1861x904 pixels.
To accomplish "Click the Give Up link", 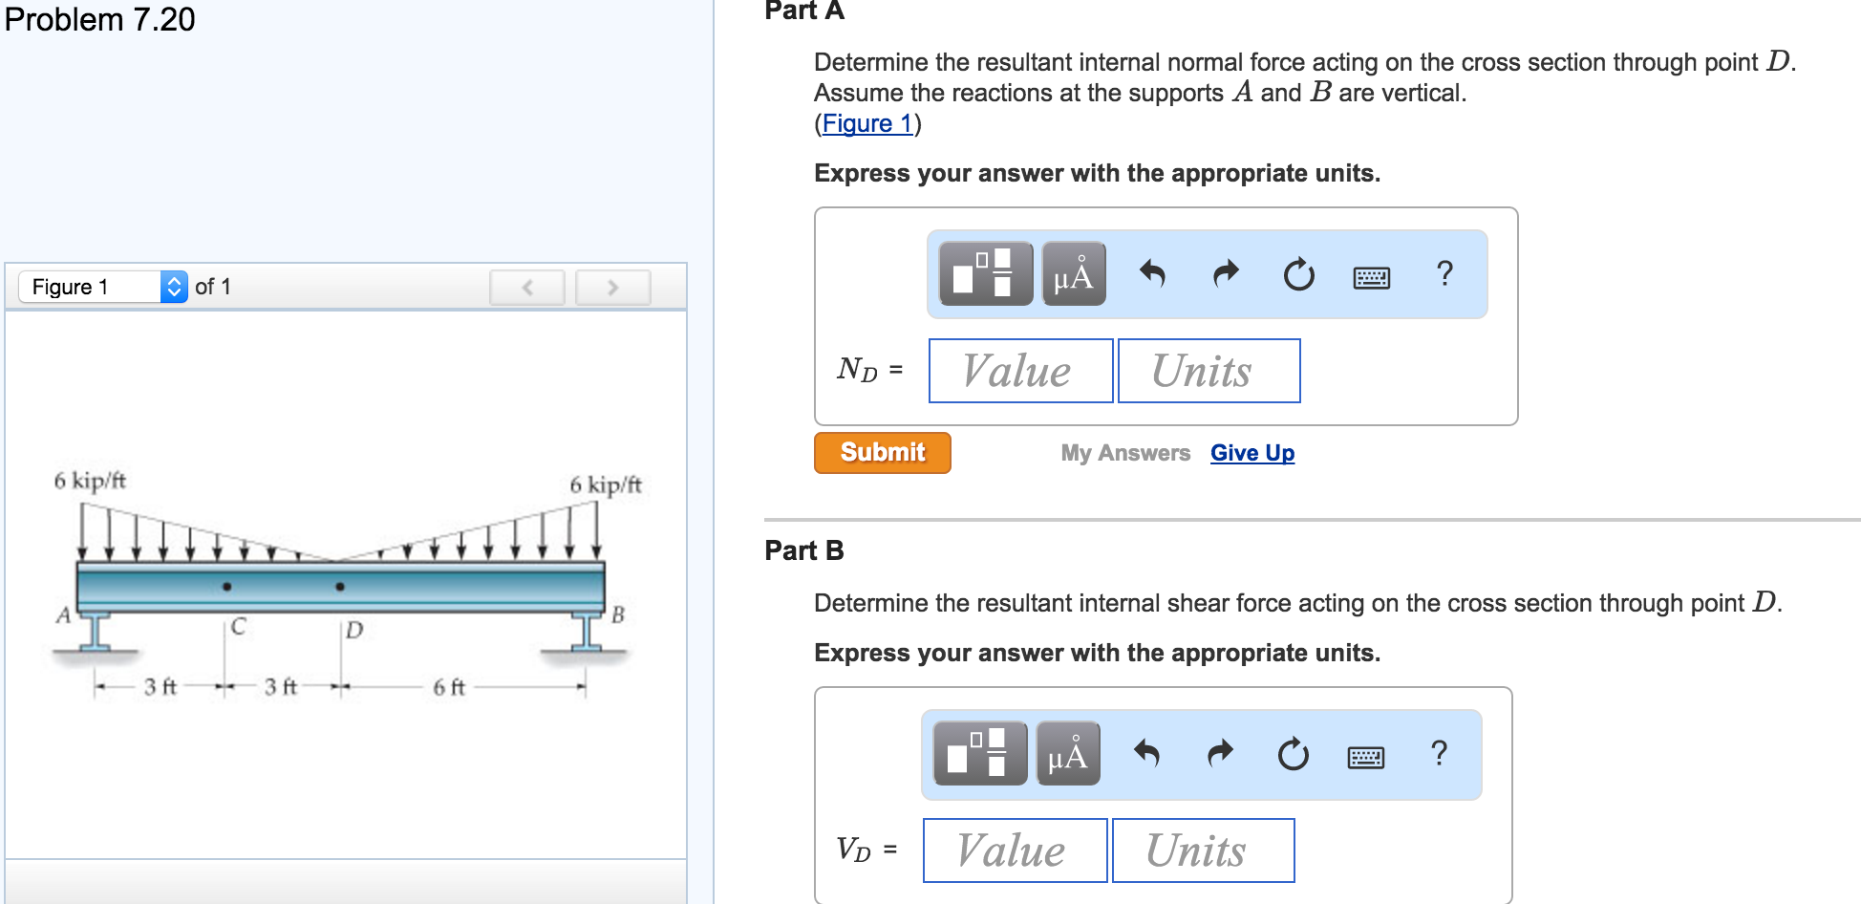I will [x=1251, y=453].
